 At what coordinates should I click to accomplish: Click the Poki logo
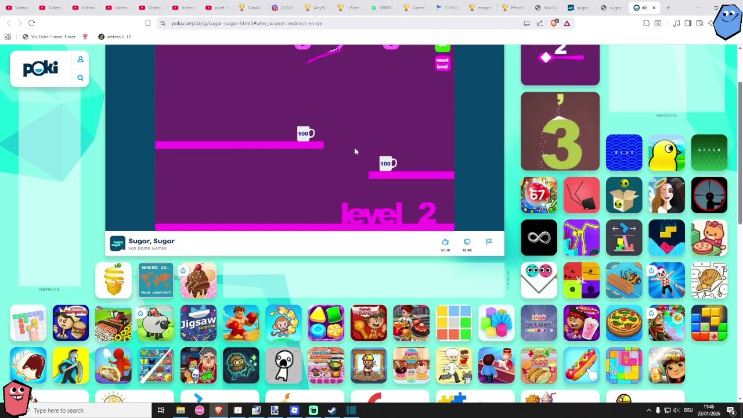pyautogui.click(x=41, y=69)
